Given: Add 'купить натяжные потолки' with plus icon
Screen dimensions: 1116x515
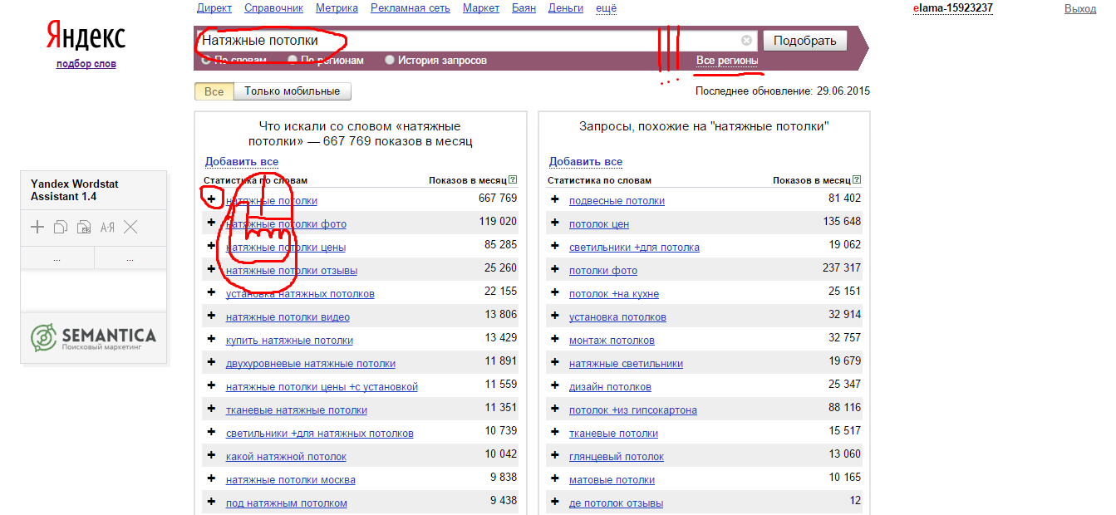Looking at the screenshot, I should point(211,340).
